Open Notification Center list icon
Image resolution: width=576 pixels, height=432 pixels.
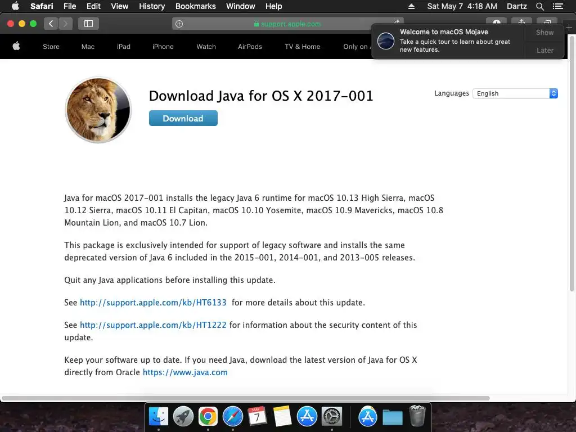pos(557,6)
